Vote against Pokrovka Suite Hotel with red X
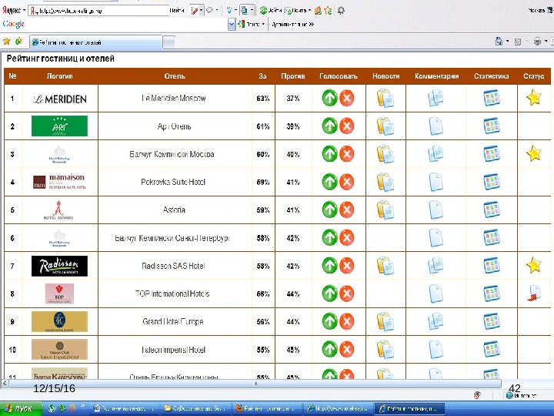The image size is (554, 416). 346,182
